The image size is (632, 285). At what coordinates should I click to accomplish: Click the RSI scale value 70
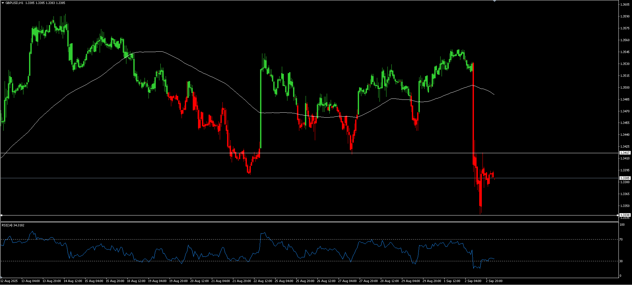[621, 240]
